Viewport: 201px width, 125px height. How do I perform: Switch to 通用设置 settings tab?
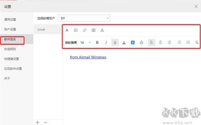coord(10,20)
